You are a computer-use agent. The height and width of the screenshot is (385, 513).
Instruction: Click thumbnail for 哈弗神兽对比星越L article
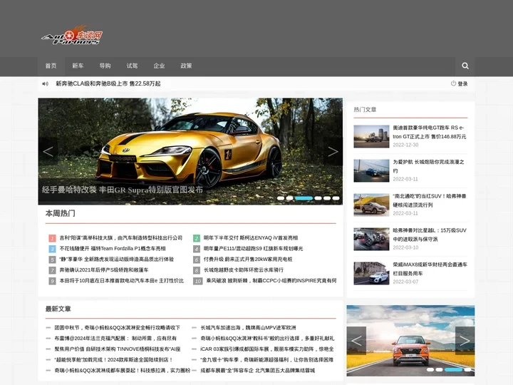371,239
